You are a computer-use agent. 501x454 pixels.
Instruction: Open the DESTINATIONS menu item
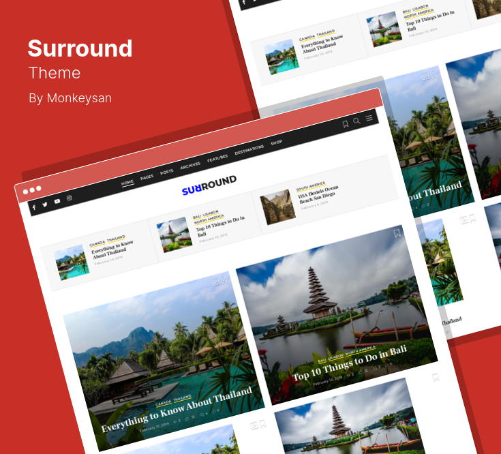coord(249,149)
